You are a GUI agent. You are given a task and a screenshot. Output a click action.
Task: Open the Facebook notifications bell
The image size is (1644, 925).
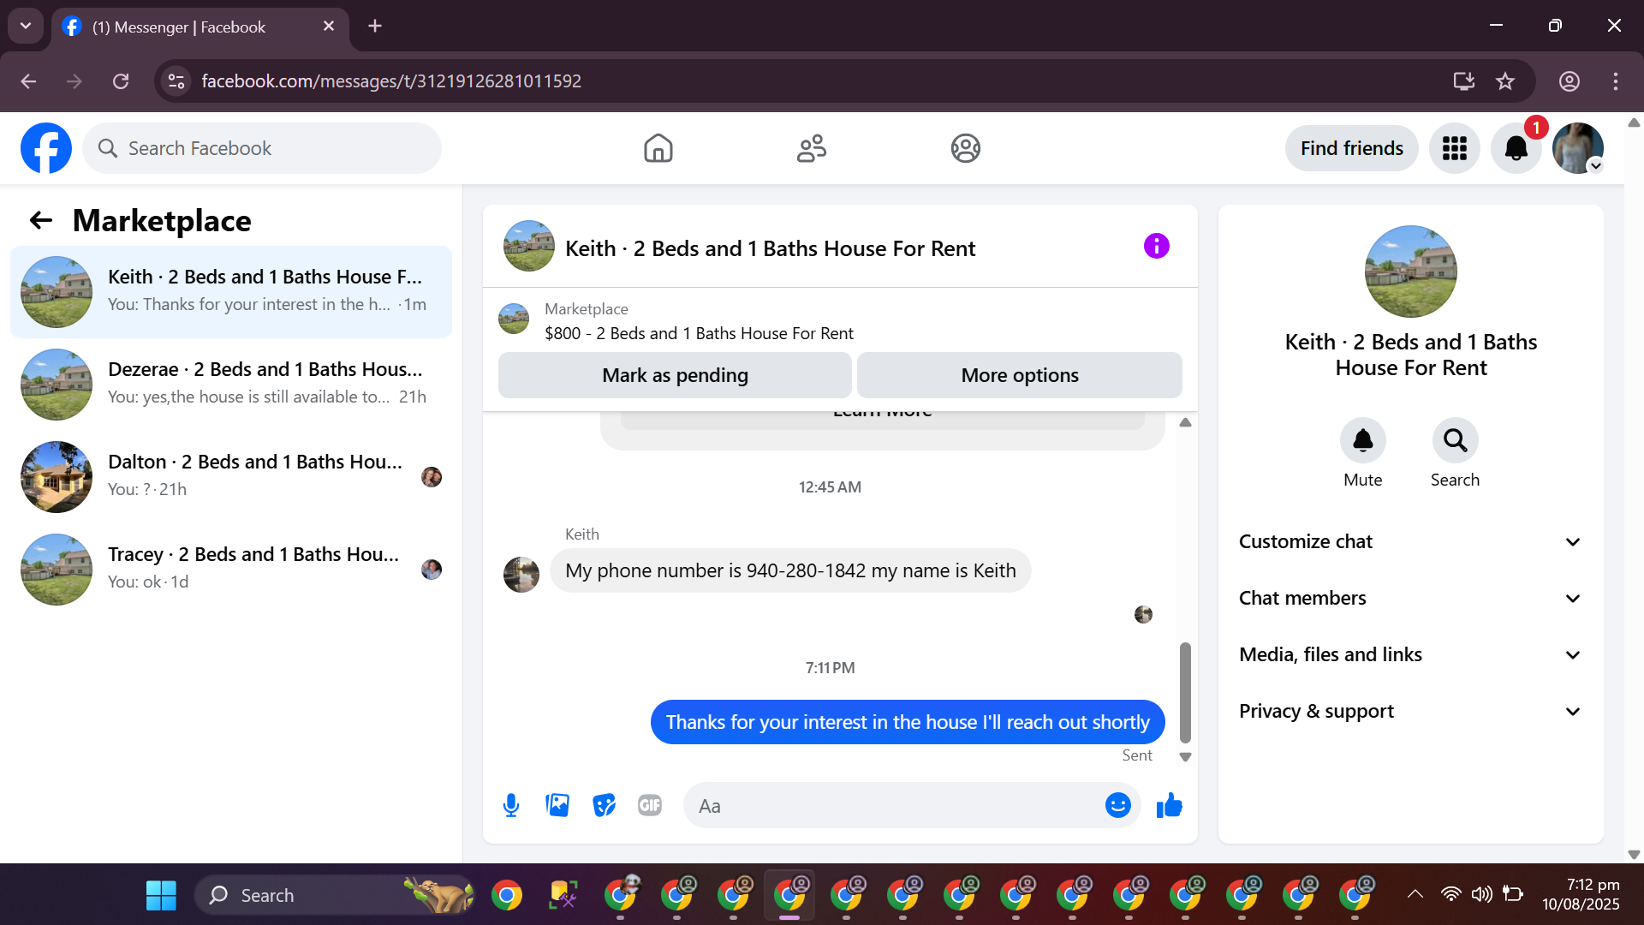point(1516,149)
